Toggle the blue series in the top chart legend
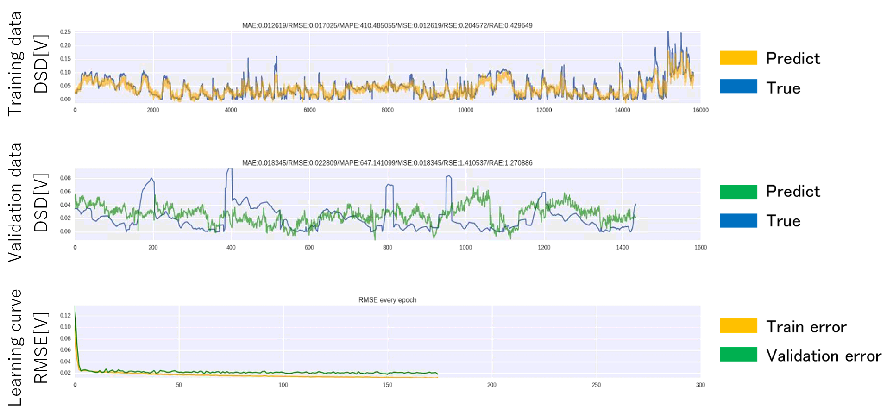Screen dimensions: 893x418 point(738,87)
